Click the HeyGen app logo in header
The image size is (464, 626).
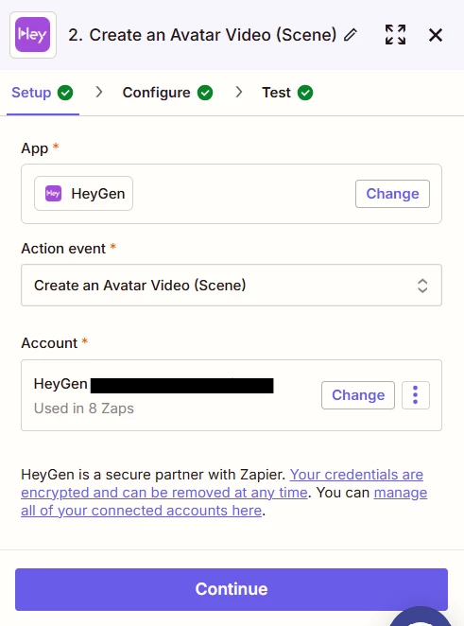click(33, 35)
